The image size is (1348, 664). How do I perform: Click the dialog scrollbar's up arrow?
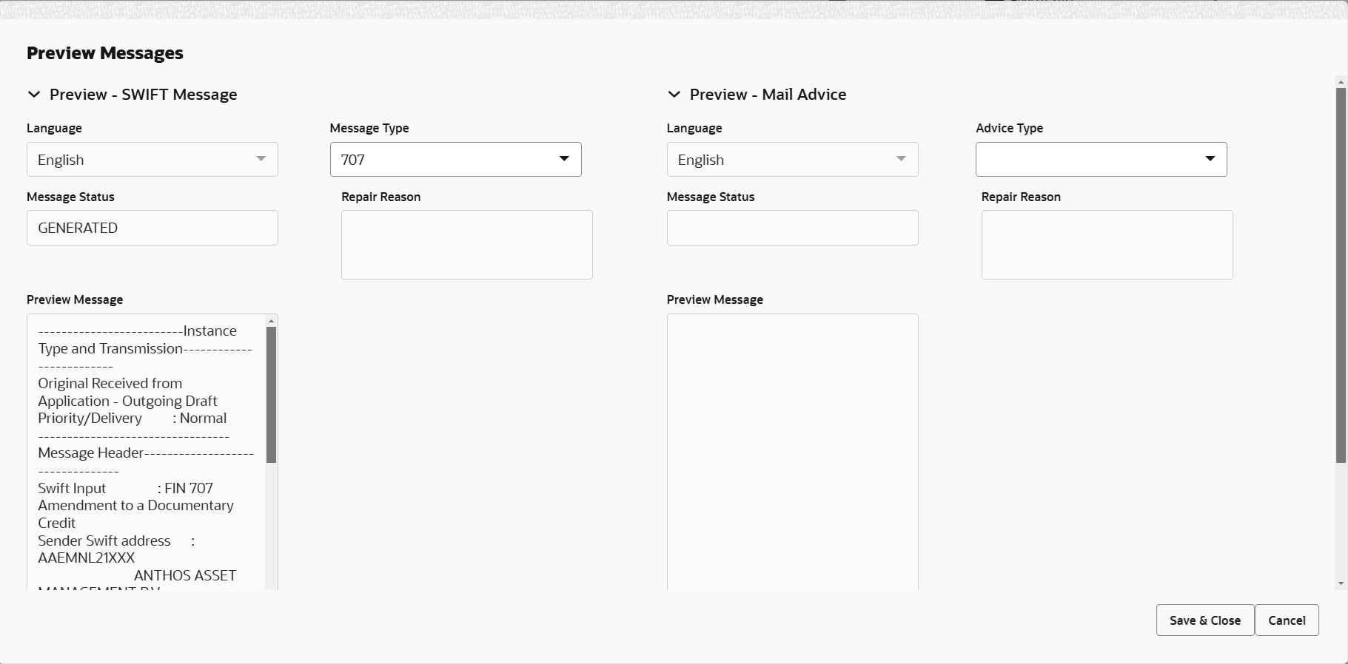click(1341, 81)
